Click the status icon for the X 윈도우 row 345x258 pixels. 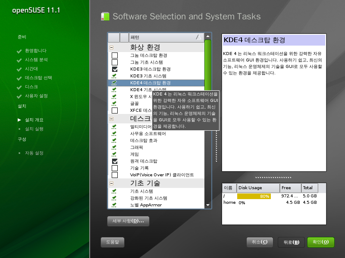coord(114,96)
